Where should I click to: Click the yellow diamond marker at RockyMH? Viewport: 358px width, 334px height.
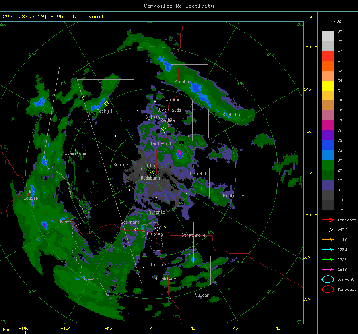(106, 104)
